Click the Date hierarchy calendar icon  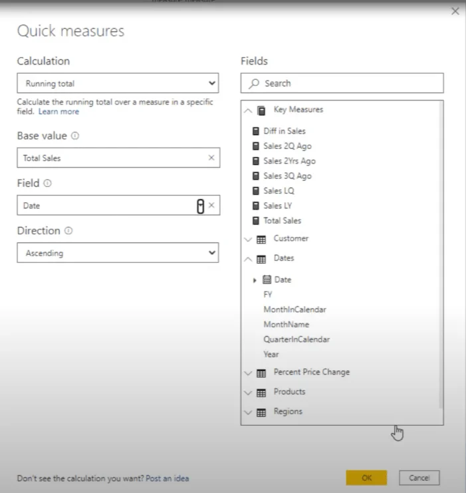click(x=267, y=279)
